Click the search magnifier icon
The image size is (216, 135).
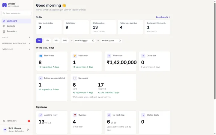(4, 13)
